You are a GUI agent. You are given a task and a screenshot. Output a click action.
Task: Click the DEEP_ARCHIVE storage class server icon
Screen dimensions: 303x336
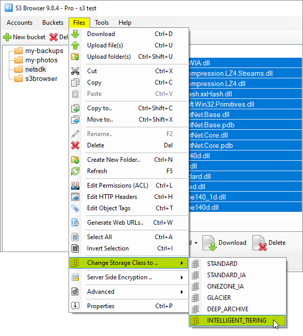click(x=195, y=309)
